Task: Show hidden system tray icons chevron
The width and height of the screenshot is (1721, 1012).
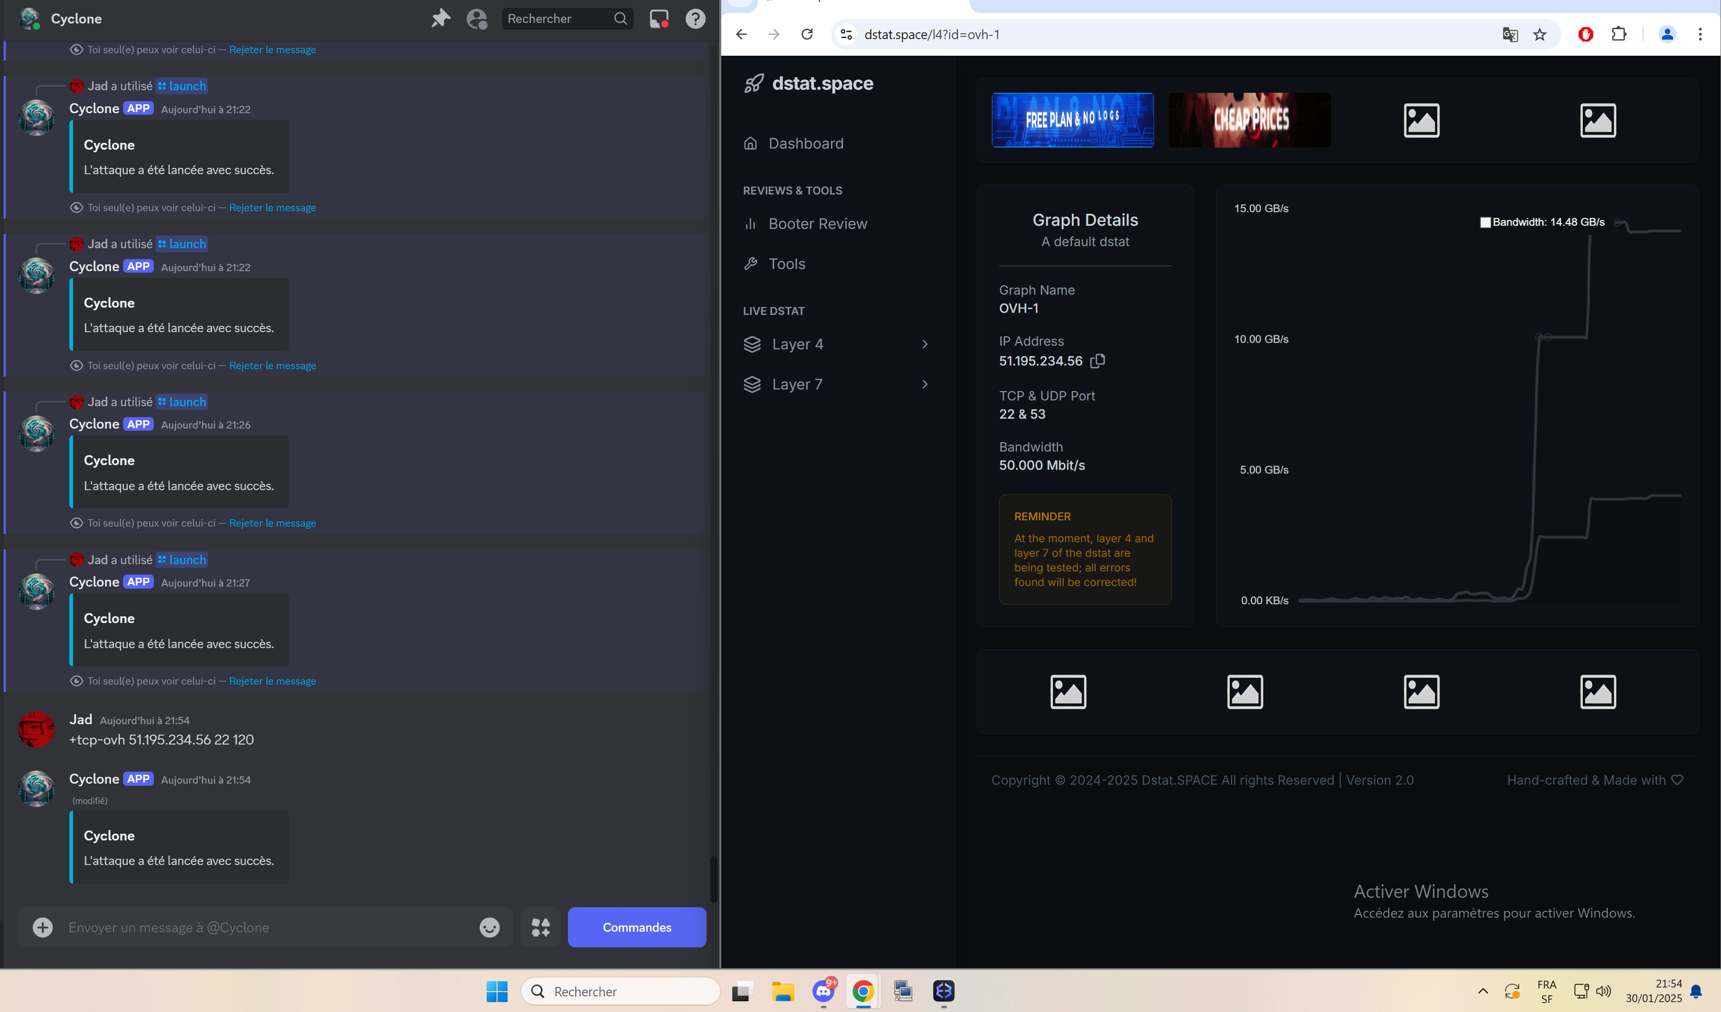Action: 1483,991
